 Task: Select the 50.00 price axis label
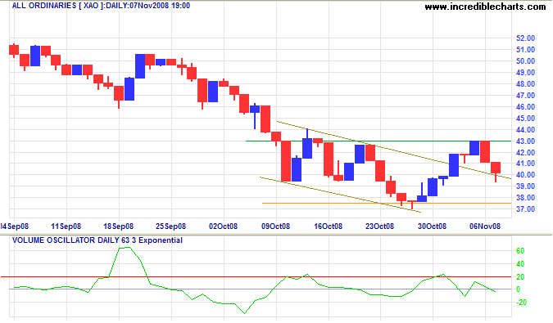point(525,61)
